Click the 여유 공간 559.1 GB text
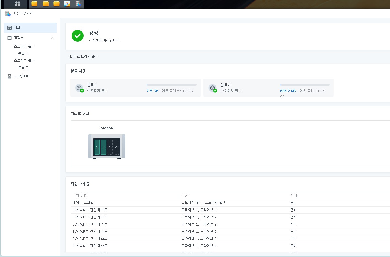 pyautogui.click(x=177, y=91)
